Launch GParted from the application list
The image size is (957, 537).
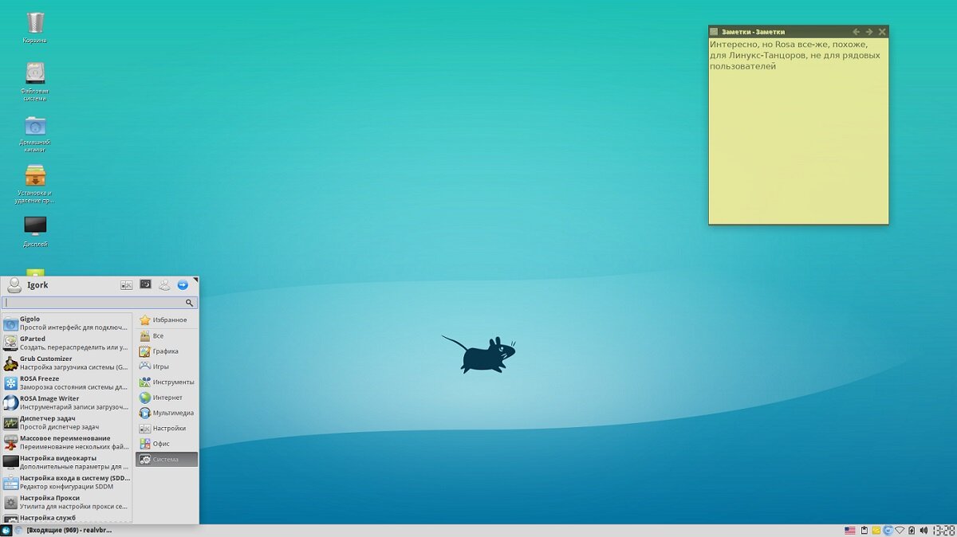click(66, 343)
